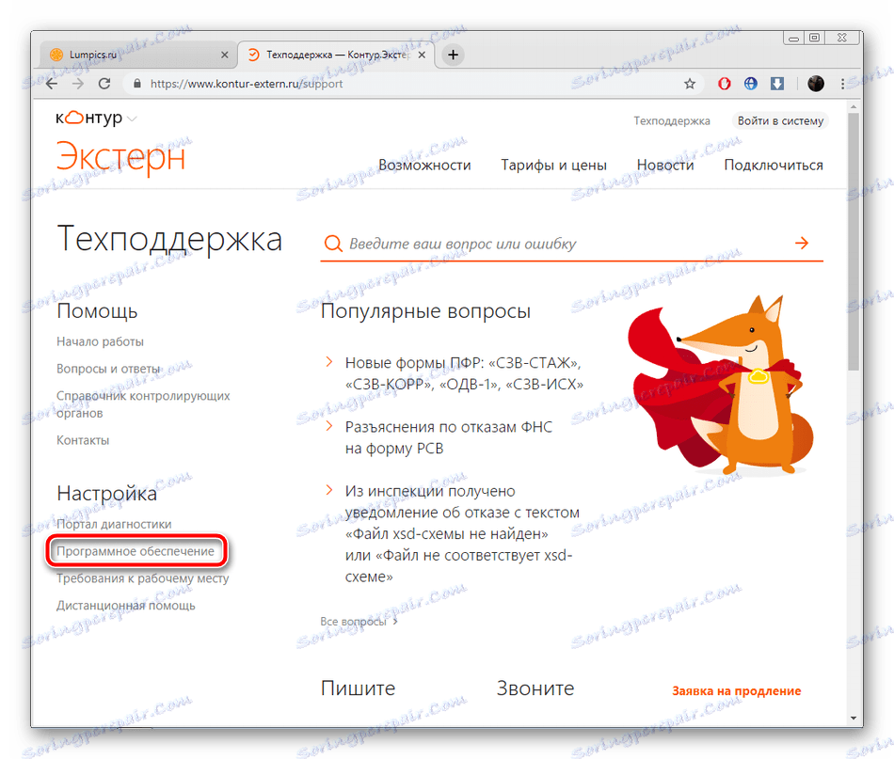The width and height of the screenshot is (894, 759).
Task: Submit the search via the orange arrow
Action: pos(801,243)
